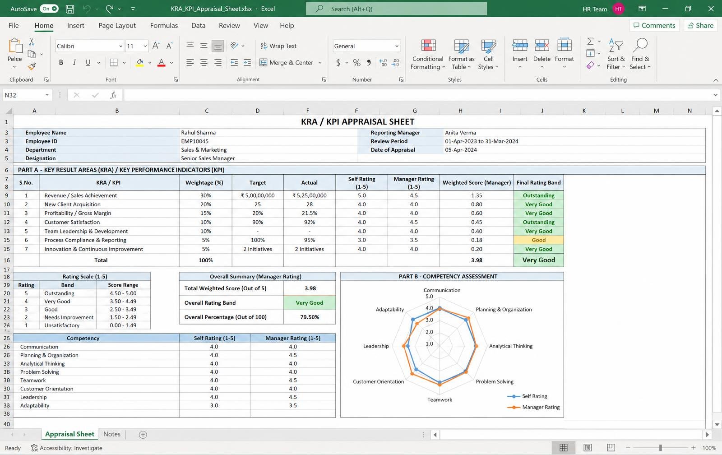Open the File menu
The height and width of the screenshot is (455, 722).
click(x=14, y=25)
